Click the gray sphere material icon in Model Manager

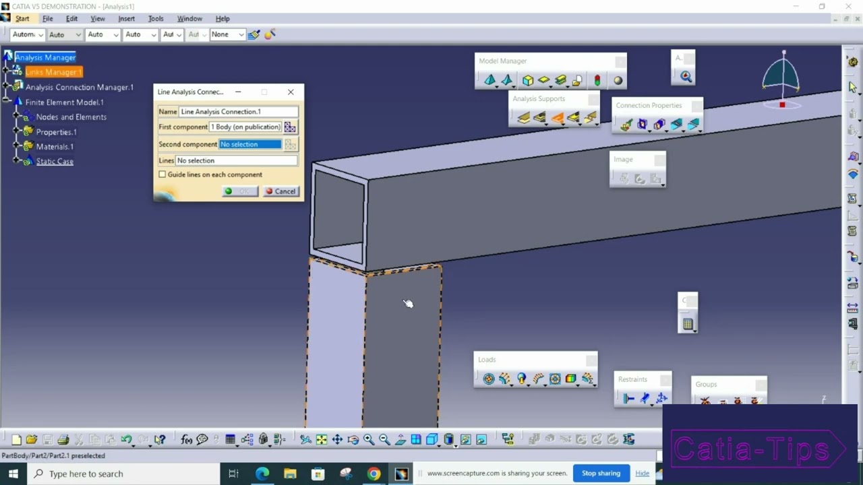click(x=618, y=80)
